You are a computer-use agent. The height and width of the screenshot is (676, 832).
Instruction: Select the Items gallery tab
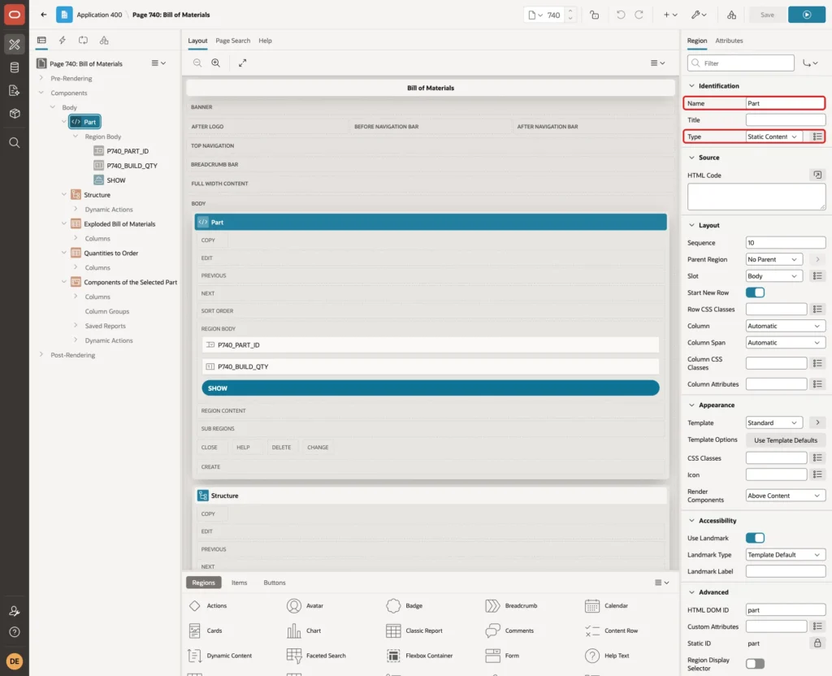[240, 583]
